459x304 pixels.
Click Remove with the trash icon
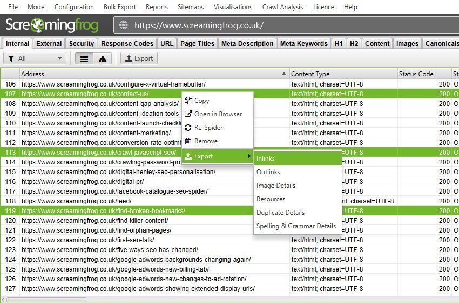206,141
